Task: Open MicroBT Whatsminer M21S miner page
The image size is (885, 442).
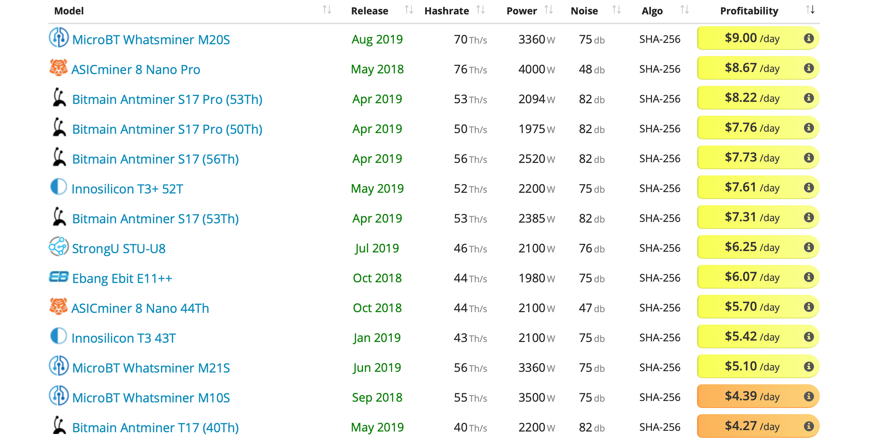Action: coord(151,368)
